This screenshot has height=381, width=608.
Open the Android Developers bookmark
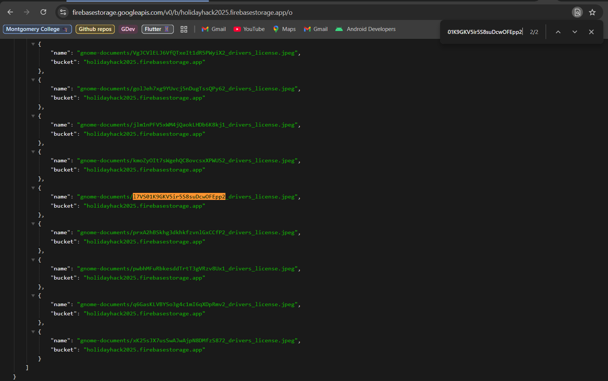click(365, 29)
